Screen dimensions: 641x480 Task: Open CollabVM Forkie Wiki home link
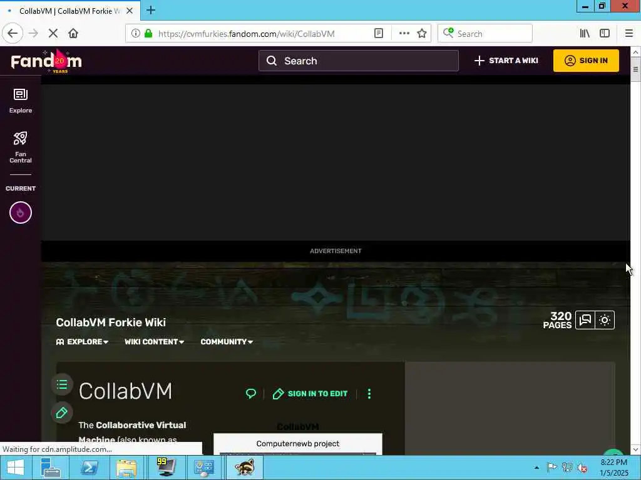click(x=111, y=322)
